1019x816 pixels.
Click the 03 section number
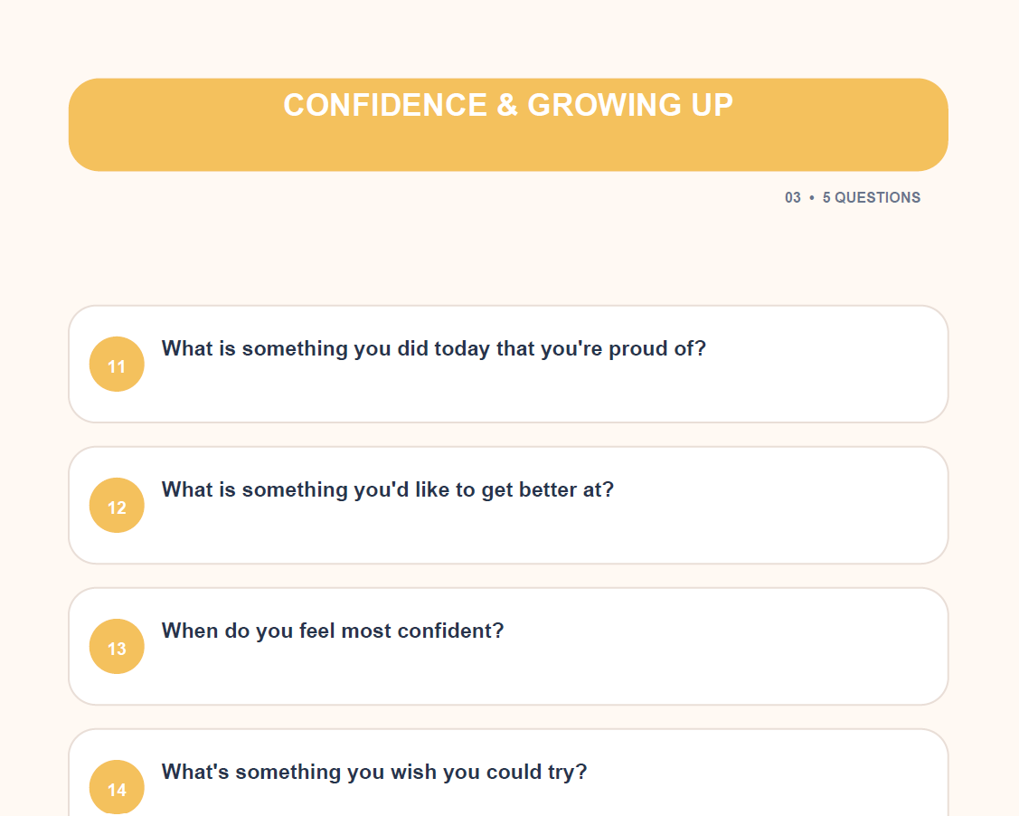[x=793, y=197]
